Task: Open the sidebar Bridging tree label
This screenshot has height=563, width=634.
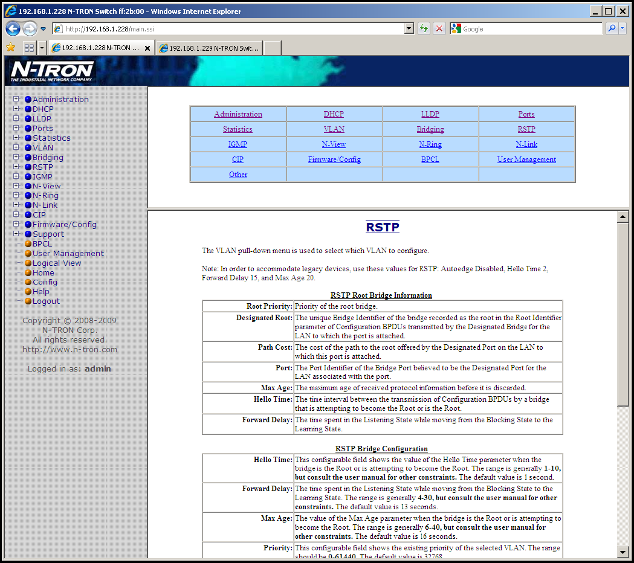Action: pyautogui.click(x=48, y=158)
